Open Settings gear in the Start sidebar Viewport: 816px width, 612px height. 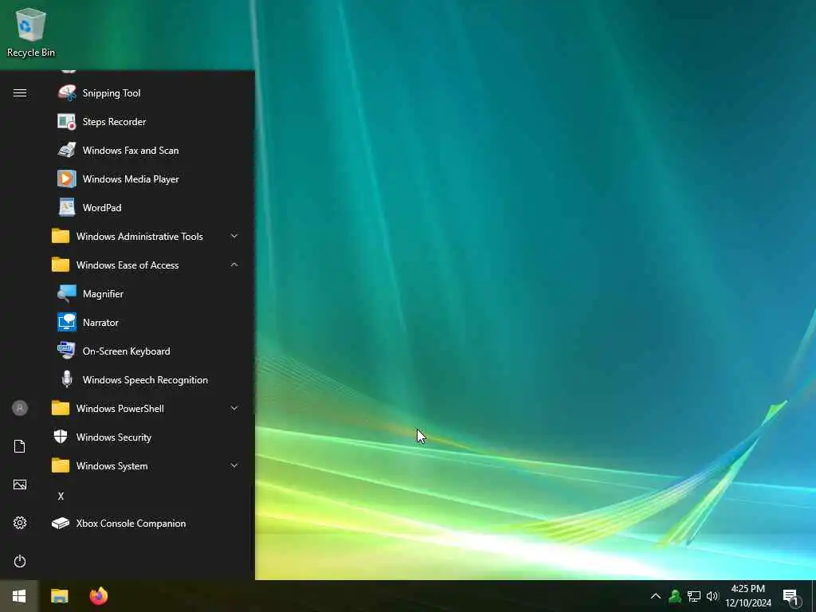pos(20,523)
